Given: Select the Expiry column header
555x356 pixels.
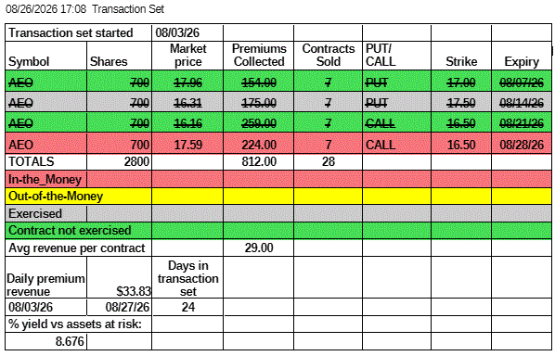Looking at the screenshot, I should 522,55.
